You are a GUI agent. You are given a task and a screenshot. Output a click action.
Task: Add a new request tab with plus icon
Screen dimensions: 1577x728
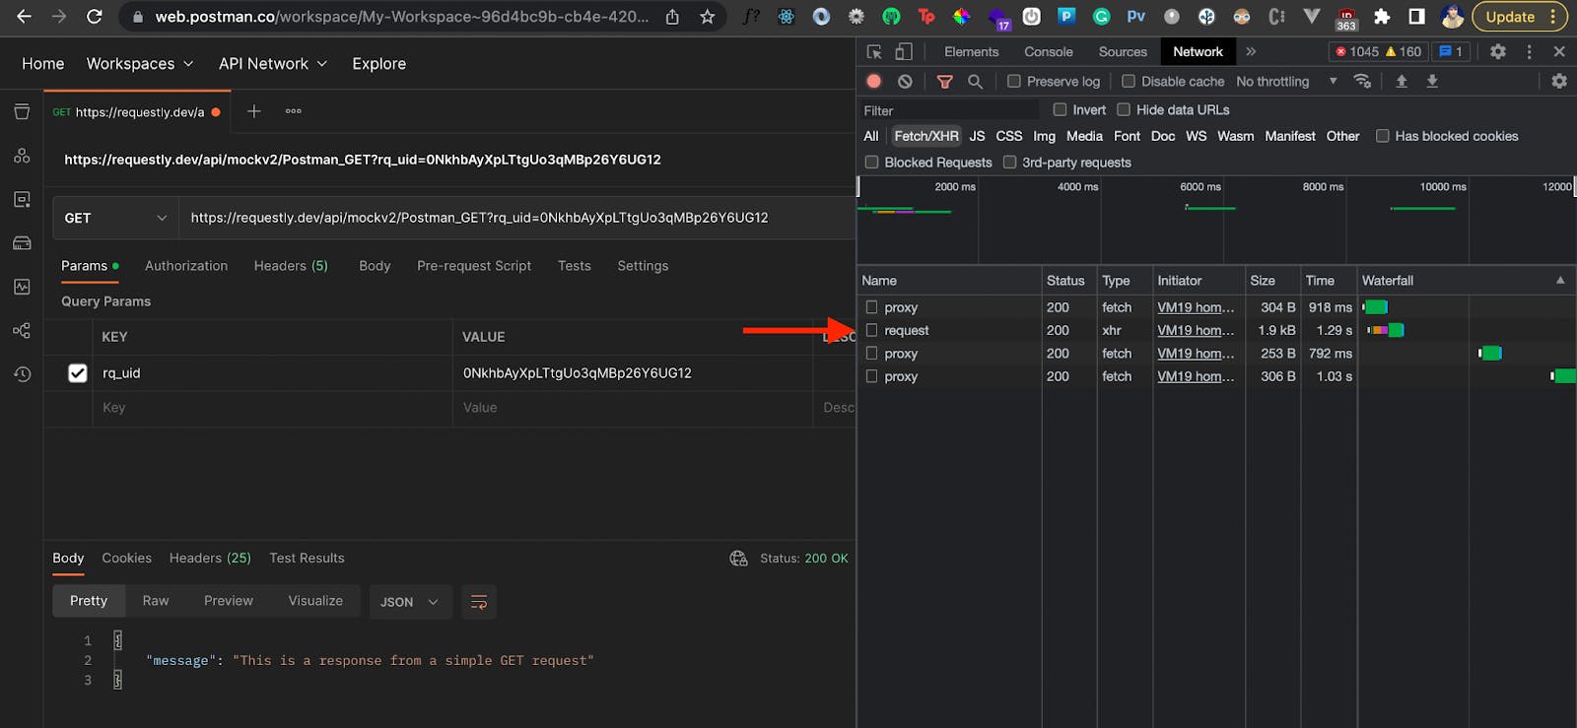(253, 111)
